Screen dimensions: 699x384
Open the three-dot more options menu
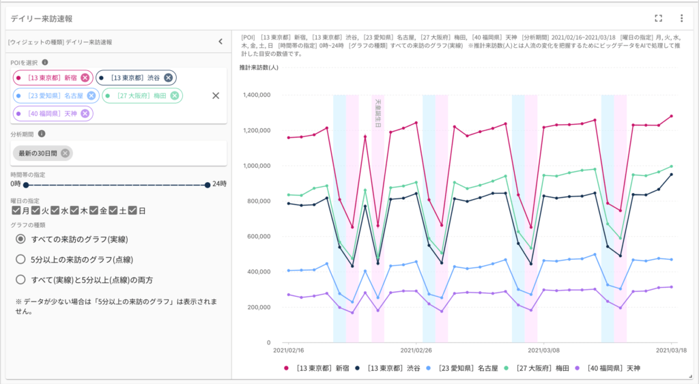(x=681, y=18)
